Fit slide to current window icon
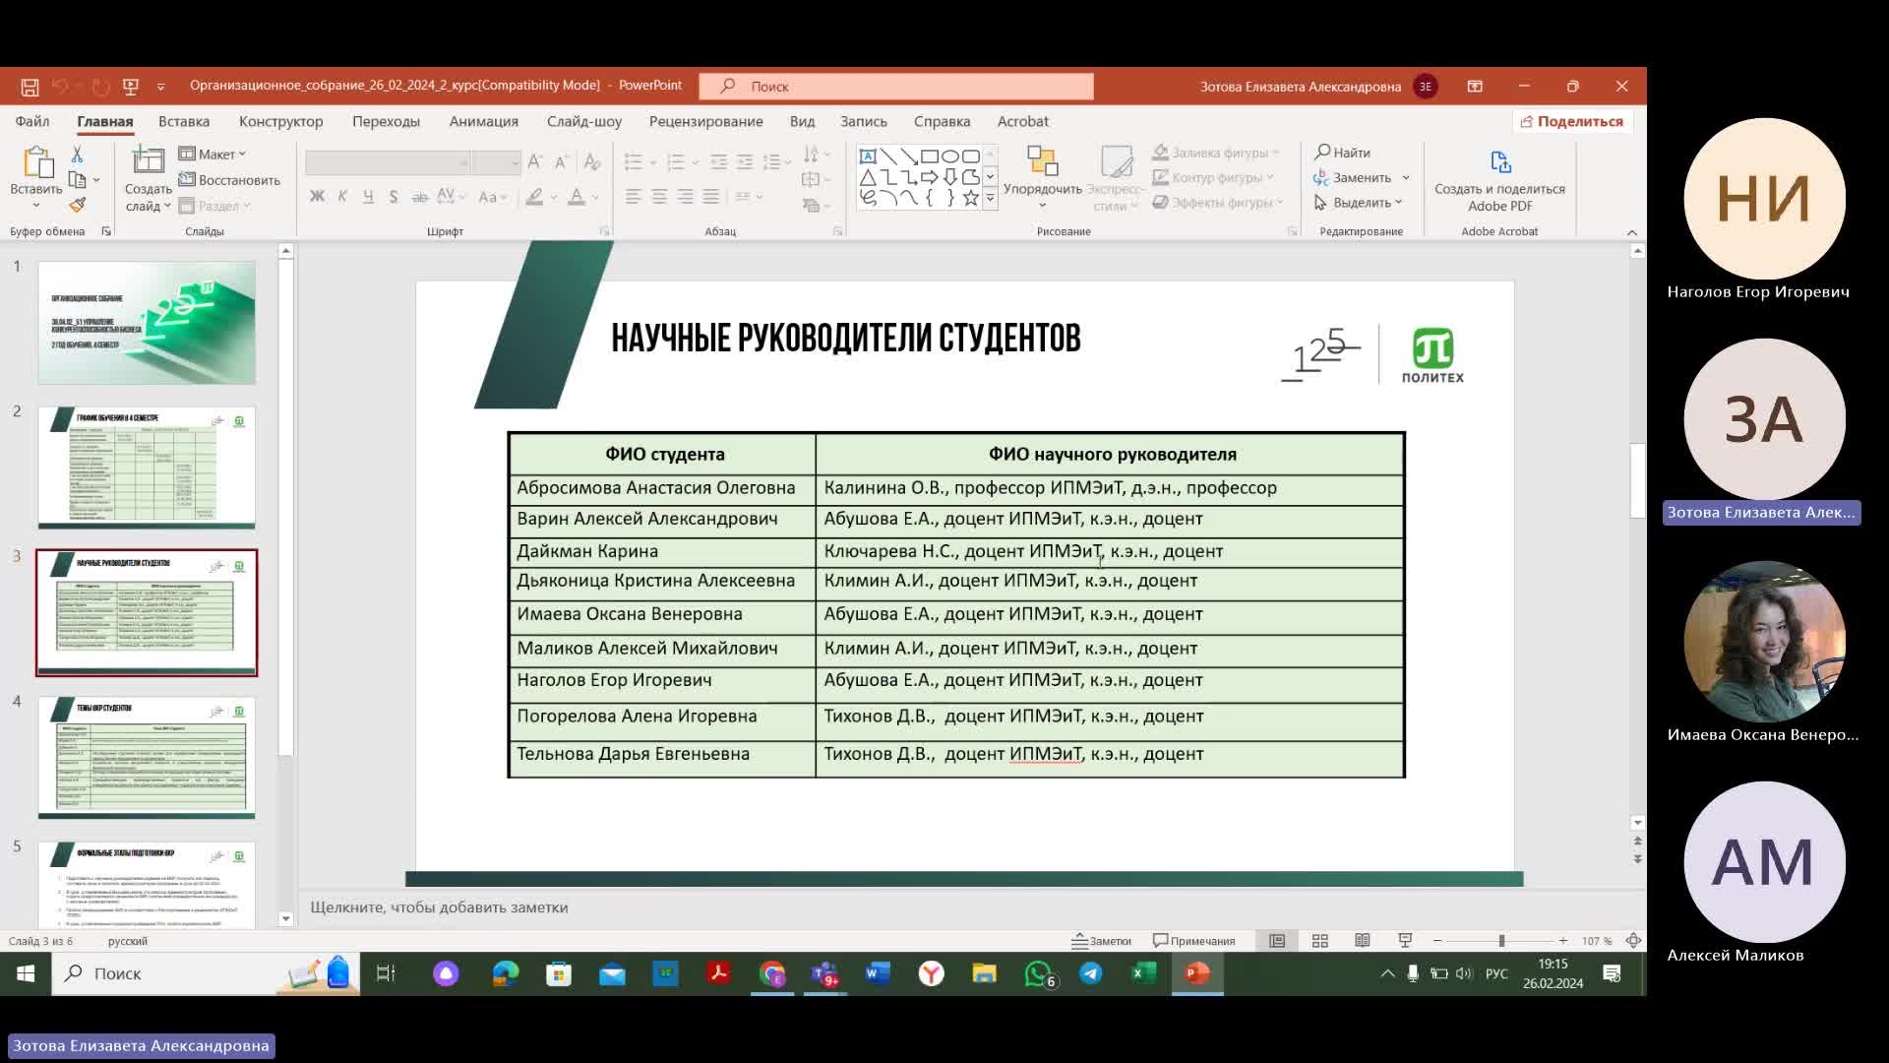Viewport: 1889px width, 1063px height. (1633, 941)
